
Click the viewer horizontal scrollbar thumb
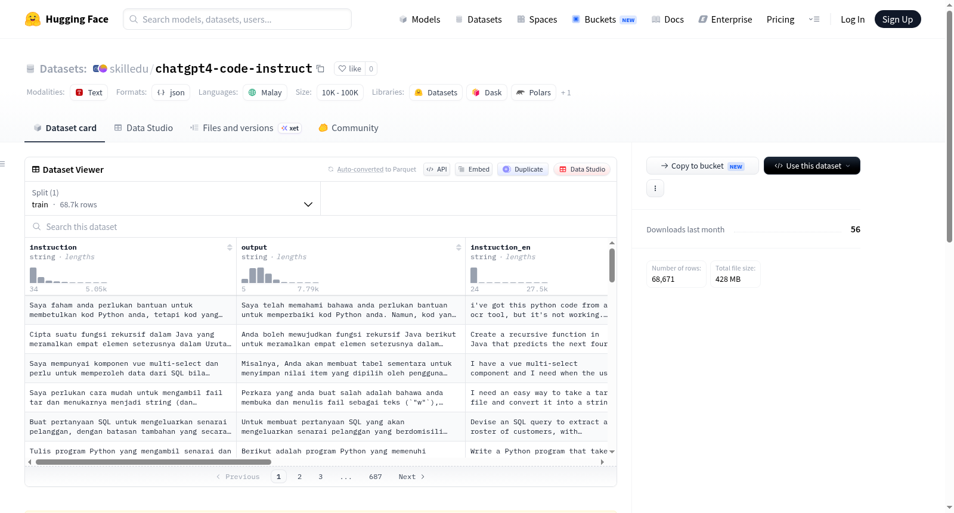(153, 462)
